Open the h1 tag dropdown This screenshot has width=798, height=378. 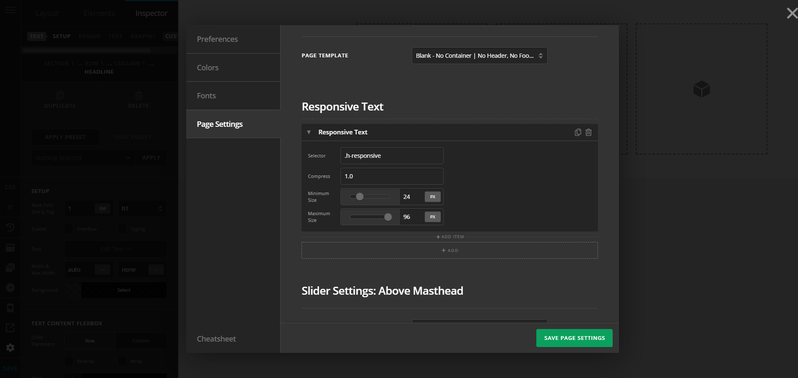point(142,208)
